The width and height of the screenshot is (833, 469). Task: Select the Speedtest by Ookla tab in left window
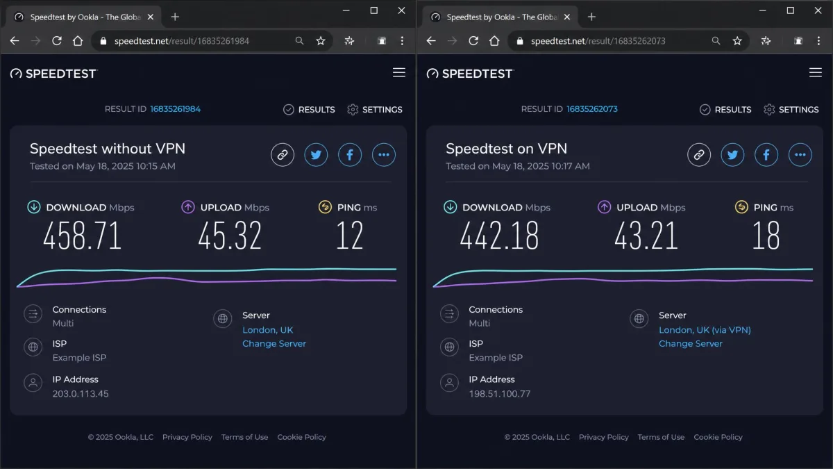83,17
